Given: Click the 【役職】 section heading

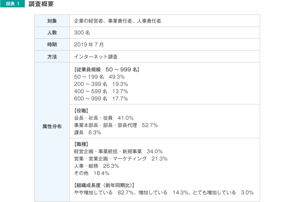Looking at the screenshot, I should 81,110.
